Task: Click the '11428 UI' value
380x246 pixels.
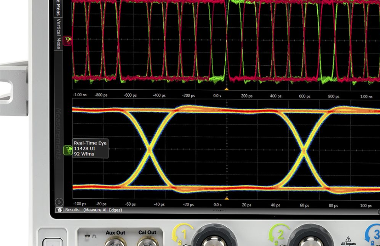Action: click(x=84, y=148)
